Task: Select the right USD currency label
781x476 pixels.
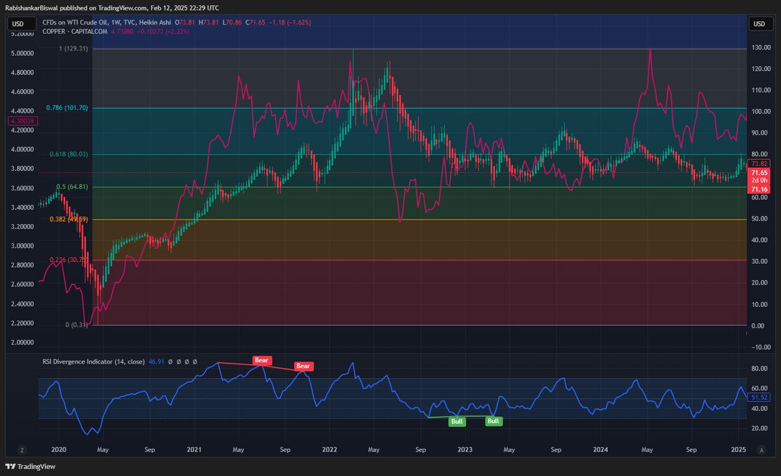Action: [x=760, y=23]
